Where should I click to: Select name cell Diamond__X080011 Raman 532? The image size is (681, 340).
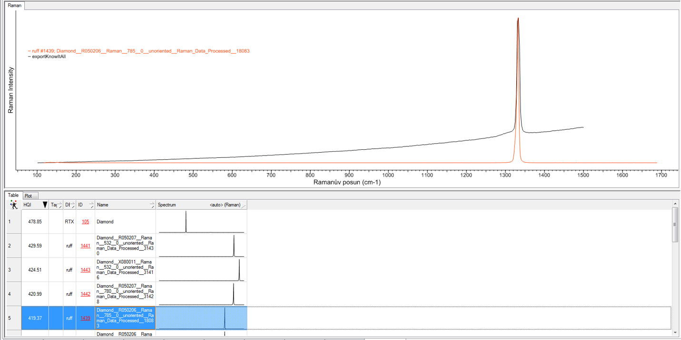pyautogui.click(x=125, y=270)
